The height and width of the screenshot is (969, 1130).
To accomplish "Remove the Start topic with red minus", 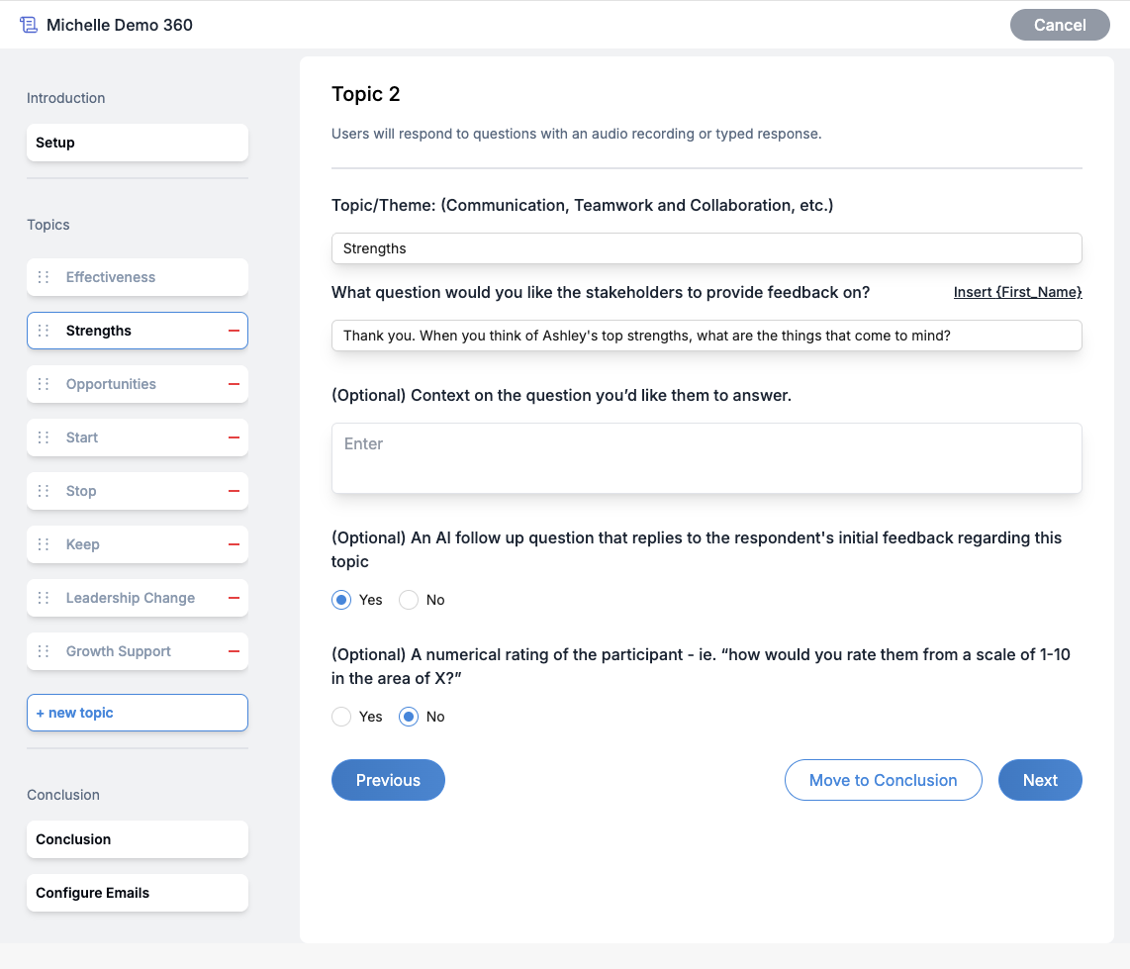I will click(235, 437).
